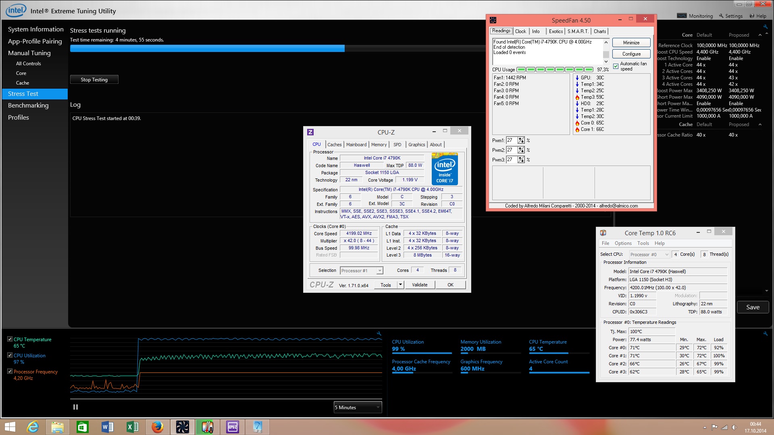Viewport: 774px width, 435px height.
Task: Click the network signal icon in system tray
Action: pos(724,427)
